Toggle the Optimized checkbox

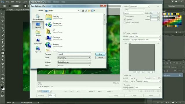(x=125, y=19)
